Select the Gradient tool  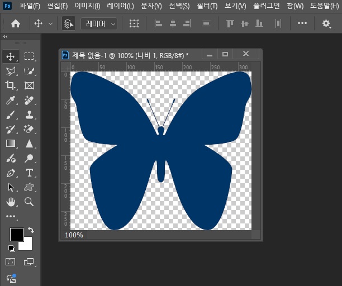tap(11, 144)
